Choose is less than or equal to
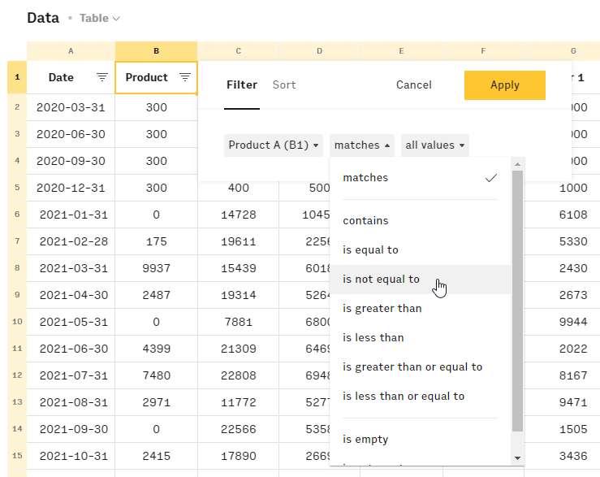 pyautogui.click(x=420, y=397)
